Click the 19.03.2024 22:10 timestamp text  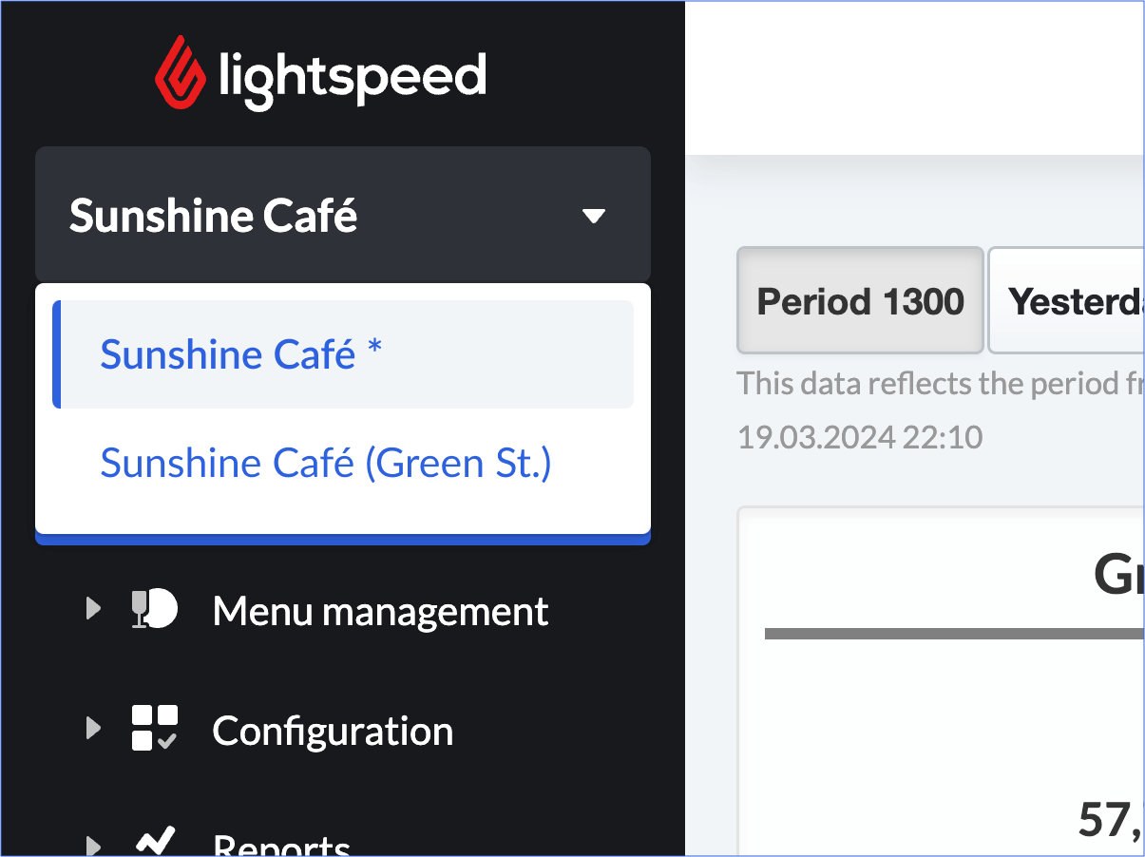tap(859, 436)
